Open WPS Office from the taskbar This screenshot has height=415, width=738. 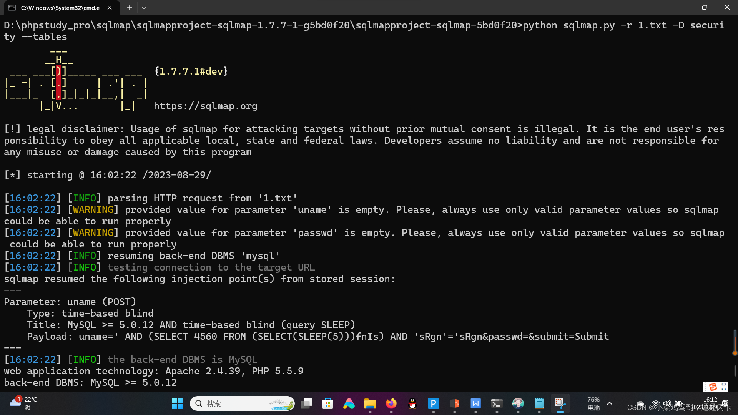tap(475, 403)
